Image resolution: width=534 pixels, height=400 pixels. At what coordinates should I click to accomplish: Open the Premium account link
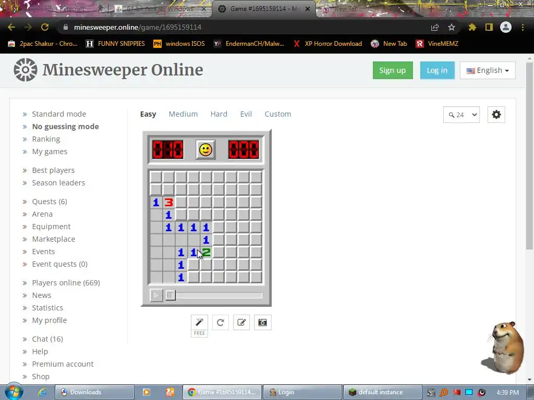[63, 364]
